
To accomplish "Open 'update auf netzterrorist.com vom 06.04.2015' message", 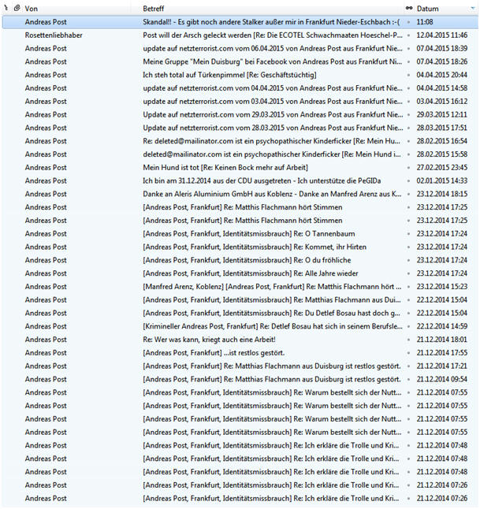I will pyautogui.click(x=273, y=48).
